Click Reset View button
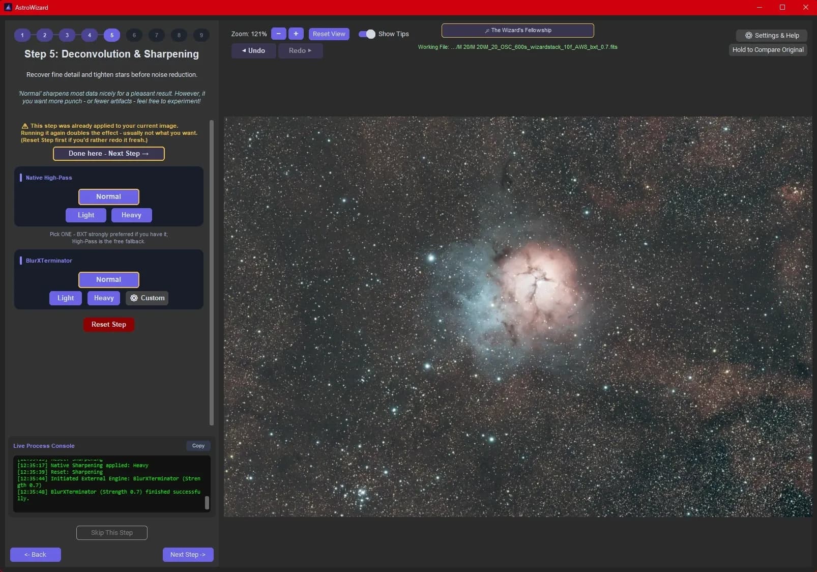The width and height of the screenshot is (817, 572). click(329, 34)
